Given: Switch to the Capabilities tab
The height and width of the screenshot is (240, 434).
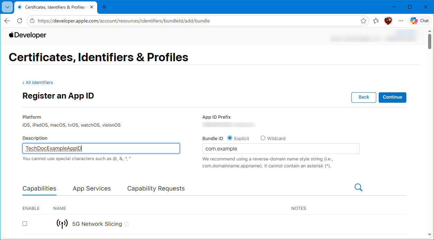Looking at the screenshot, I should [39, 188].
